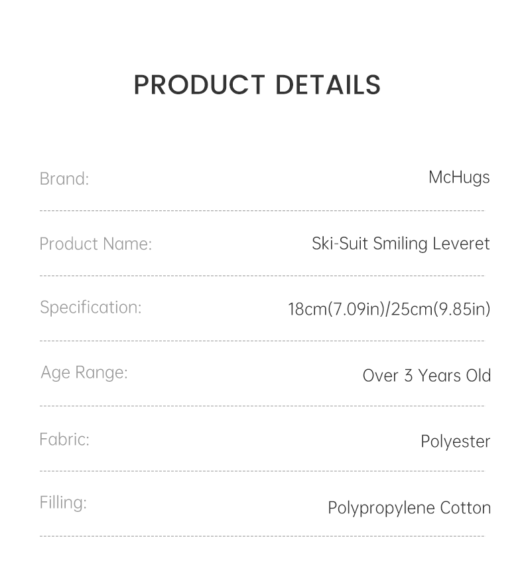Click the Brand label

click(x=64, y=179)
